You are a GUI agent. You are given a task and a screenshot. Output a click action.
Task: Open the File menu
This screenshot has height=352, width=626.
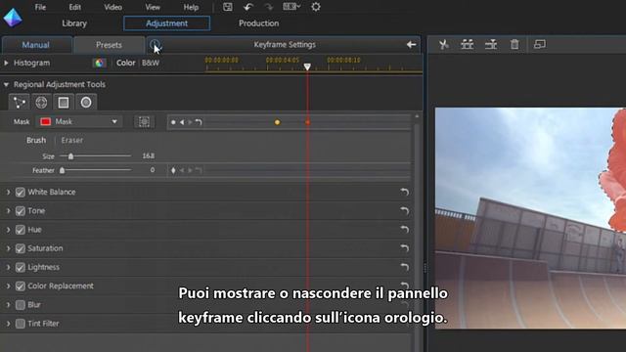pos(40,7)
